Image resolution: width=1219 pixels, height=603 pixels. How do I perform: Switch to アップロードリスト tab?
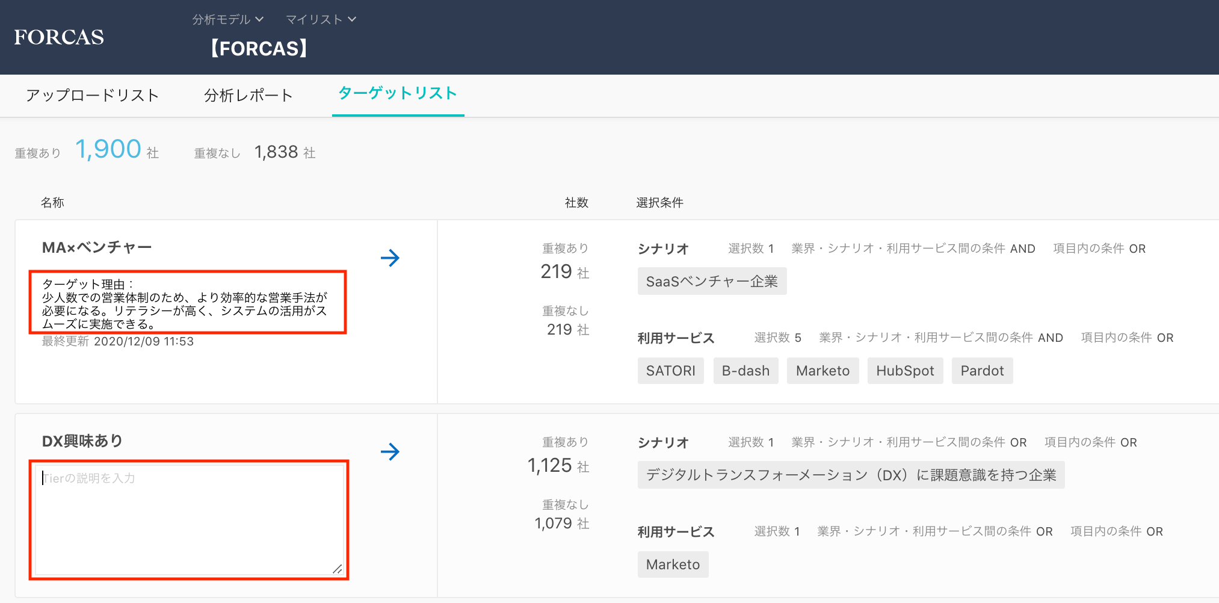click(92, 95)
